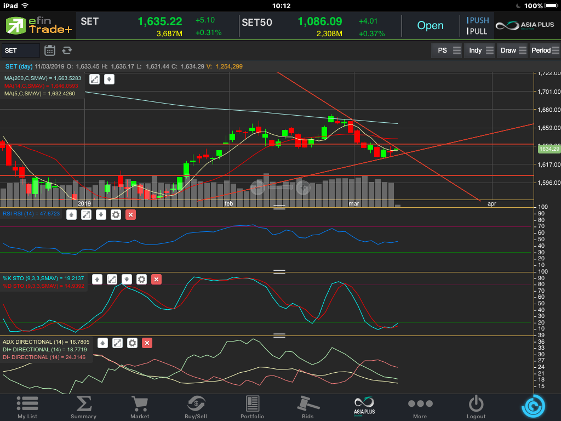Go to the Portfolio tab
Viewport: 561px width, 421px height.
tap(252, 407)
